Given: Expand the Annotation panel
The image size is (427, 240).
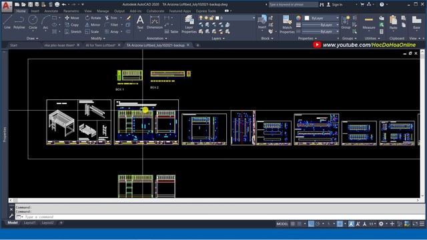Looking at the screenshot, I should 157,39.
